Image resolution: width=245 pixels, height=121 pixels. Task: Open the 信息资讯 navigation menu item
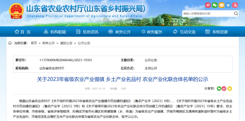90,32
